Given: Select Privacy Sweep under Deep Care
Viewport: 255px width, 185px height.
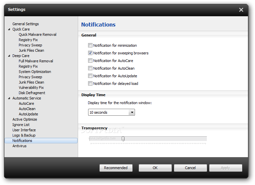Looking at the screenshot, I should 30,77.
